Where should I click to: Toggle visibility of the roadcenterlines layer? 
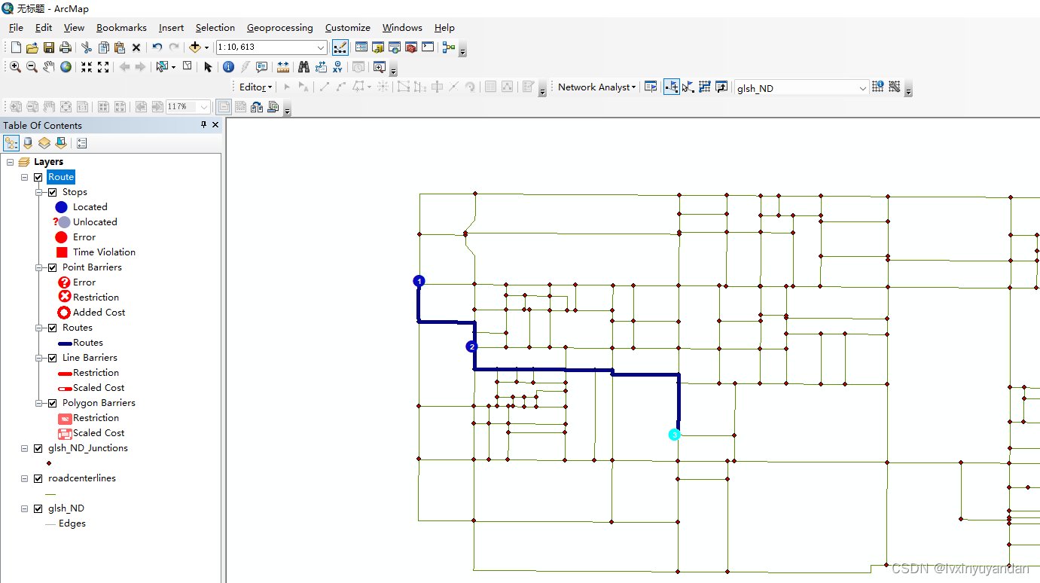tap(38, 478)
